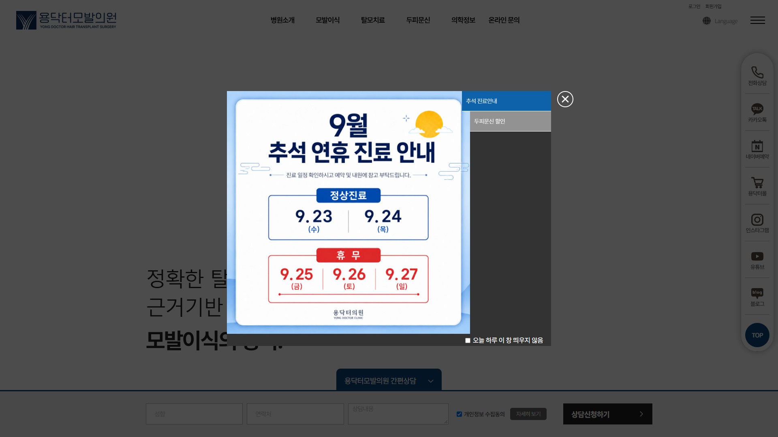Click the globe Language icon
The height and width of the screenshot is (437, 778).
pos(706,21)
